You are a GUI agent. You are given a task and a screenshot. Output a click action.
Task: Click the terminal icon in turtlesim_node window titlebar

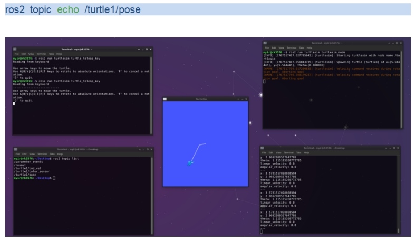265,42
